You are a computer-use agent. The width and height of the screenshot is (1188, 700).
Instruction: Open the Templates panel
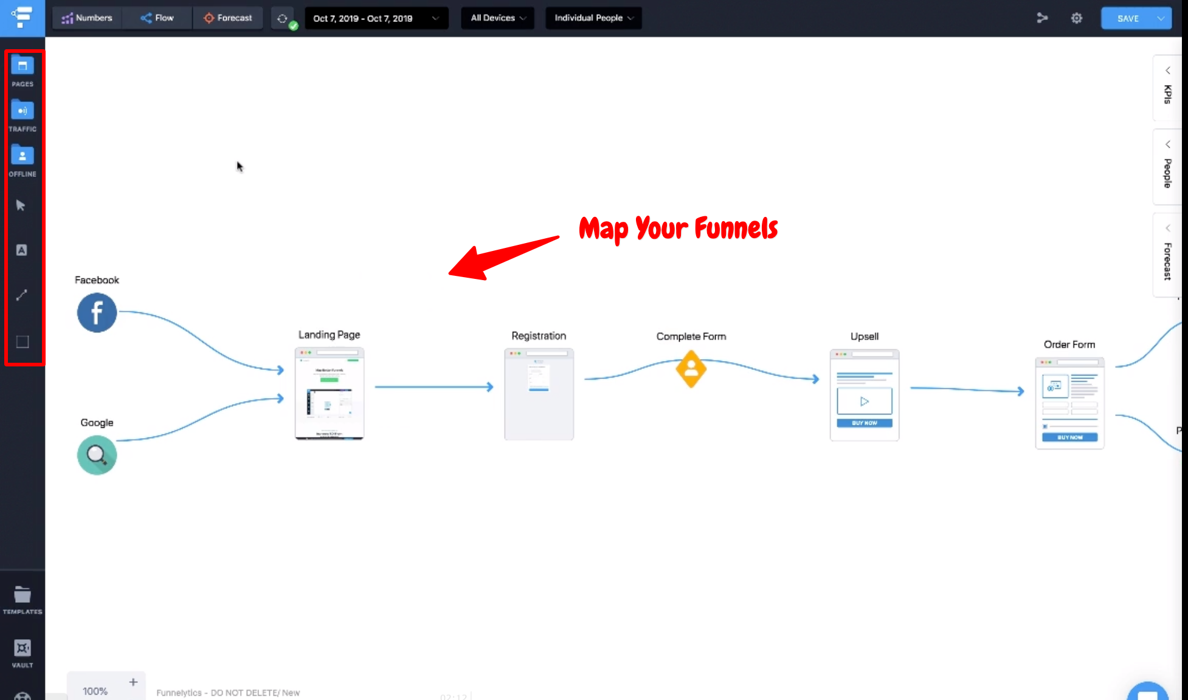pos(22,595)
